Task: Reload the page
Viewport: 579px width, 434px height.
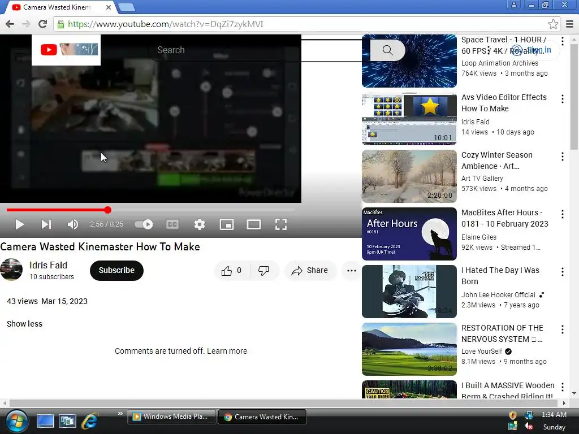Action: tap(42, 24)
